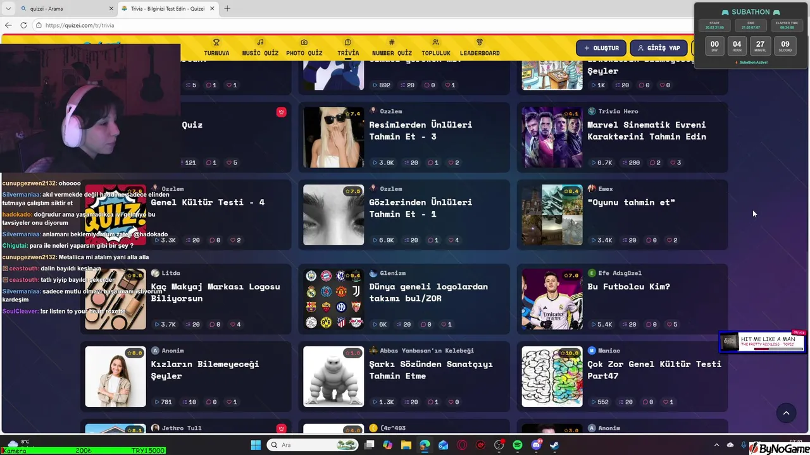This screenshot has width=810, height=455.
Task: Open the browser tab list dropdown arrow
Action: click(x=8, y=9)
